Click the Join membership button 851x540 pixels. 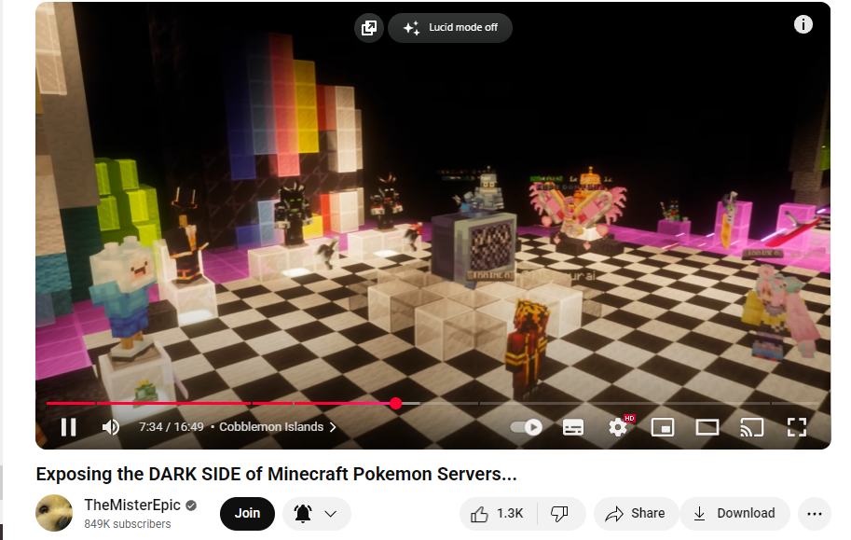[247, 513]
